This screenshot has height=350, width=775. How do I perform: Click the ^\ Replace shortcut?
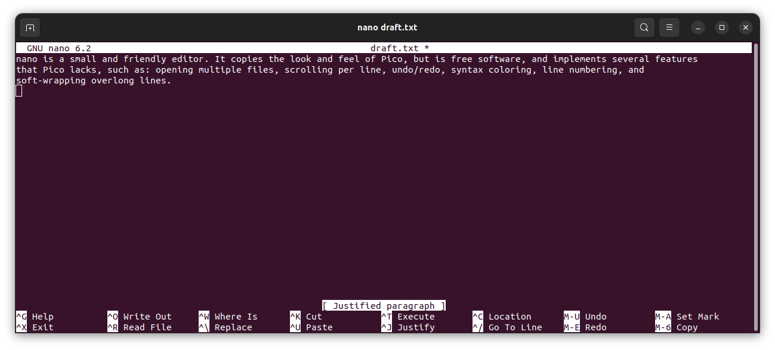226,327
